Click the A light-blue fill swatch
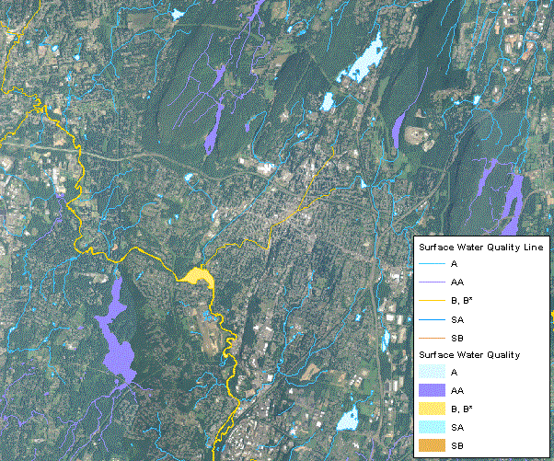 (432, 372)
